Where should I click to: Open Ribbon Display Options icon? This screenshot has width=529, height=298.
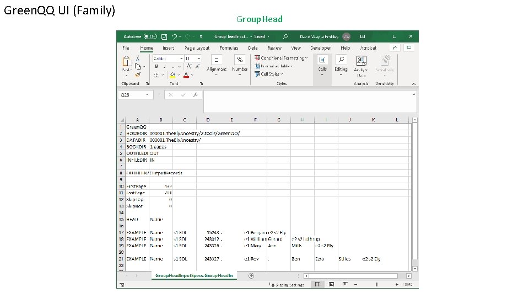click(363, 36)
